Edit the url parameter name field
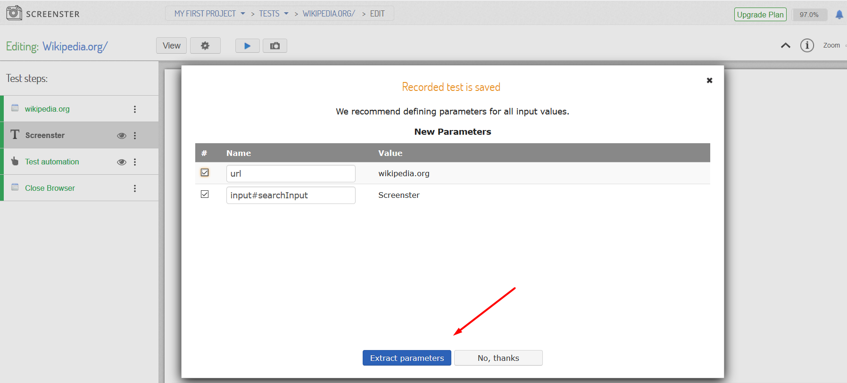 tap(291, 173)
